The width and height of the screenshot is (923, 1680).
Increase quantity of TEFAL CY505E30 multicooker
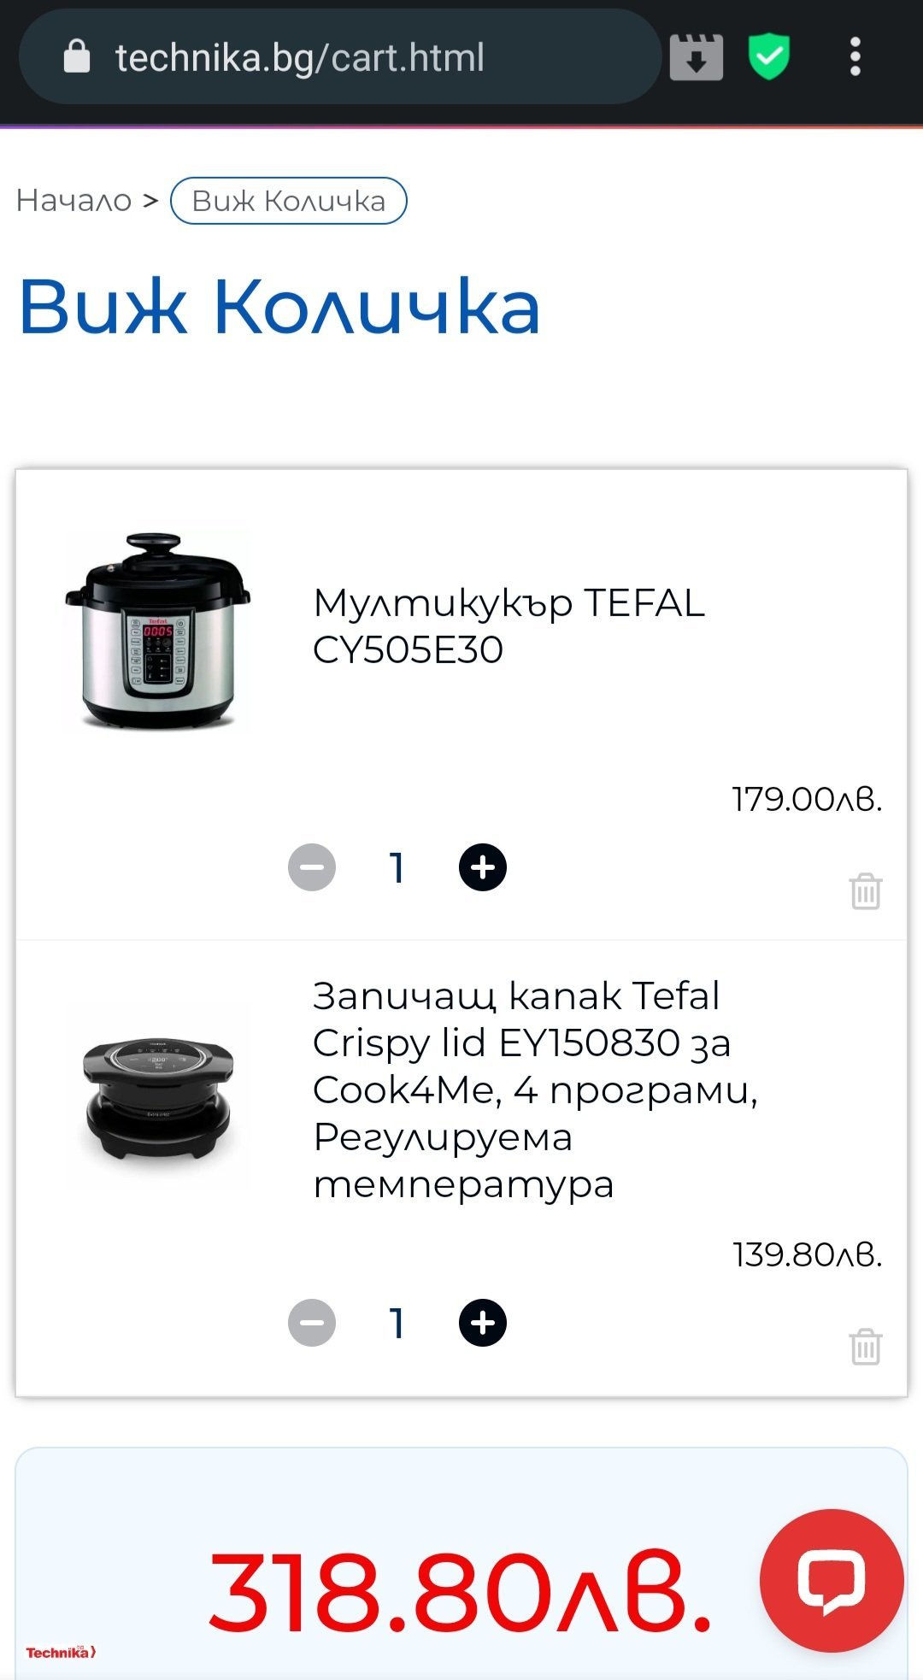click(483, 867)
